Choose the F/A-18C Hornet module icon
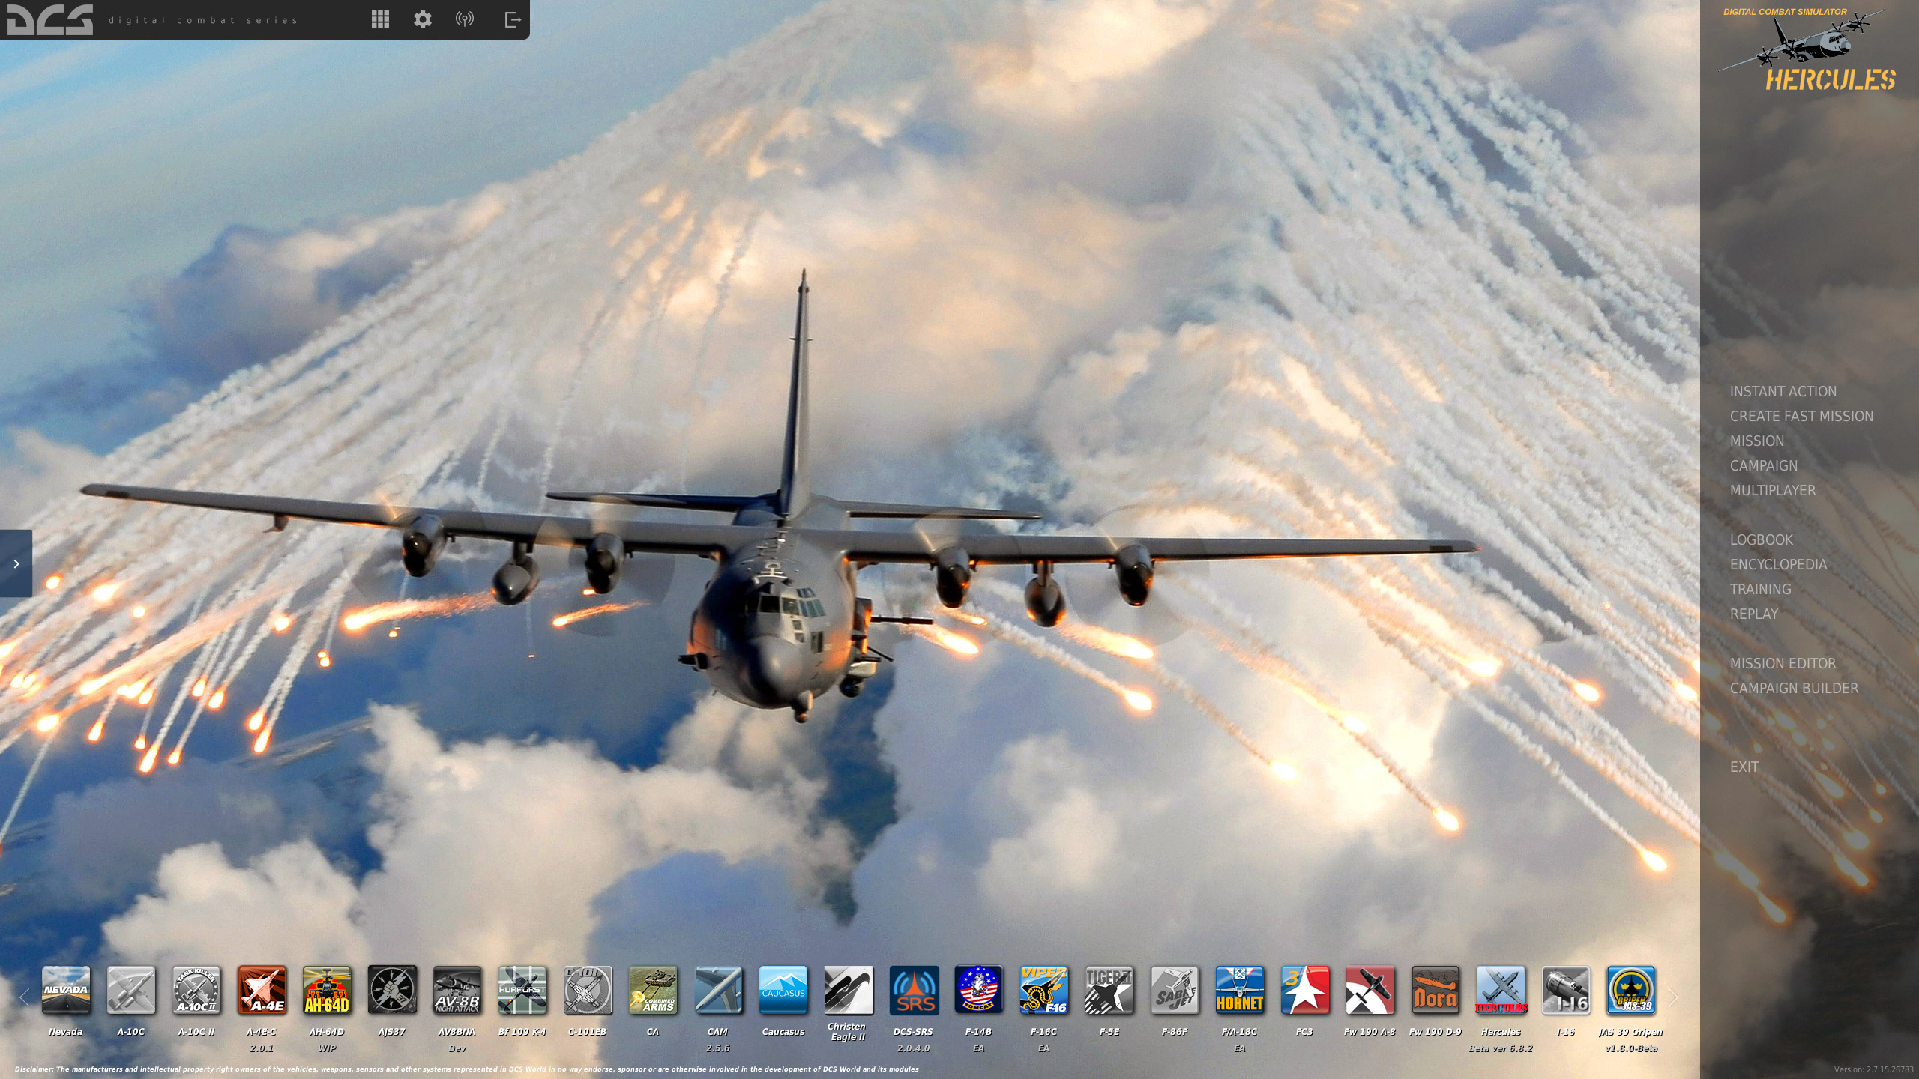 (1239, 990)
